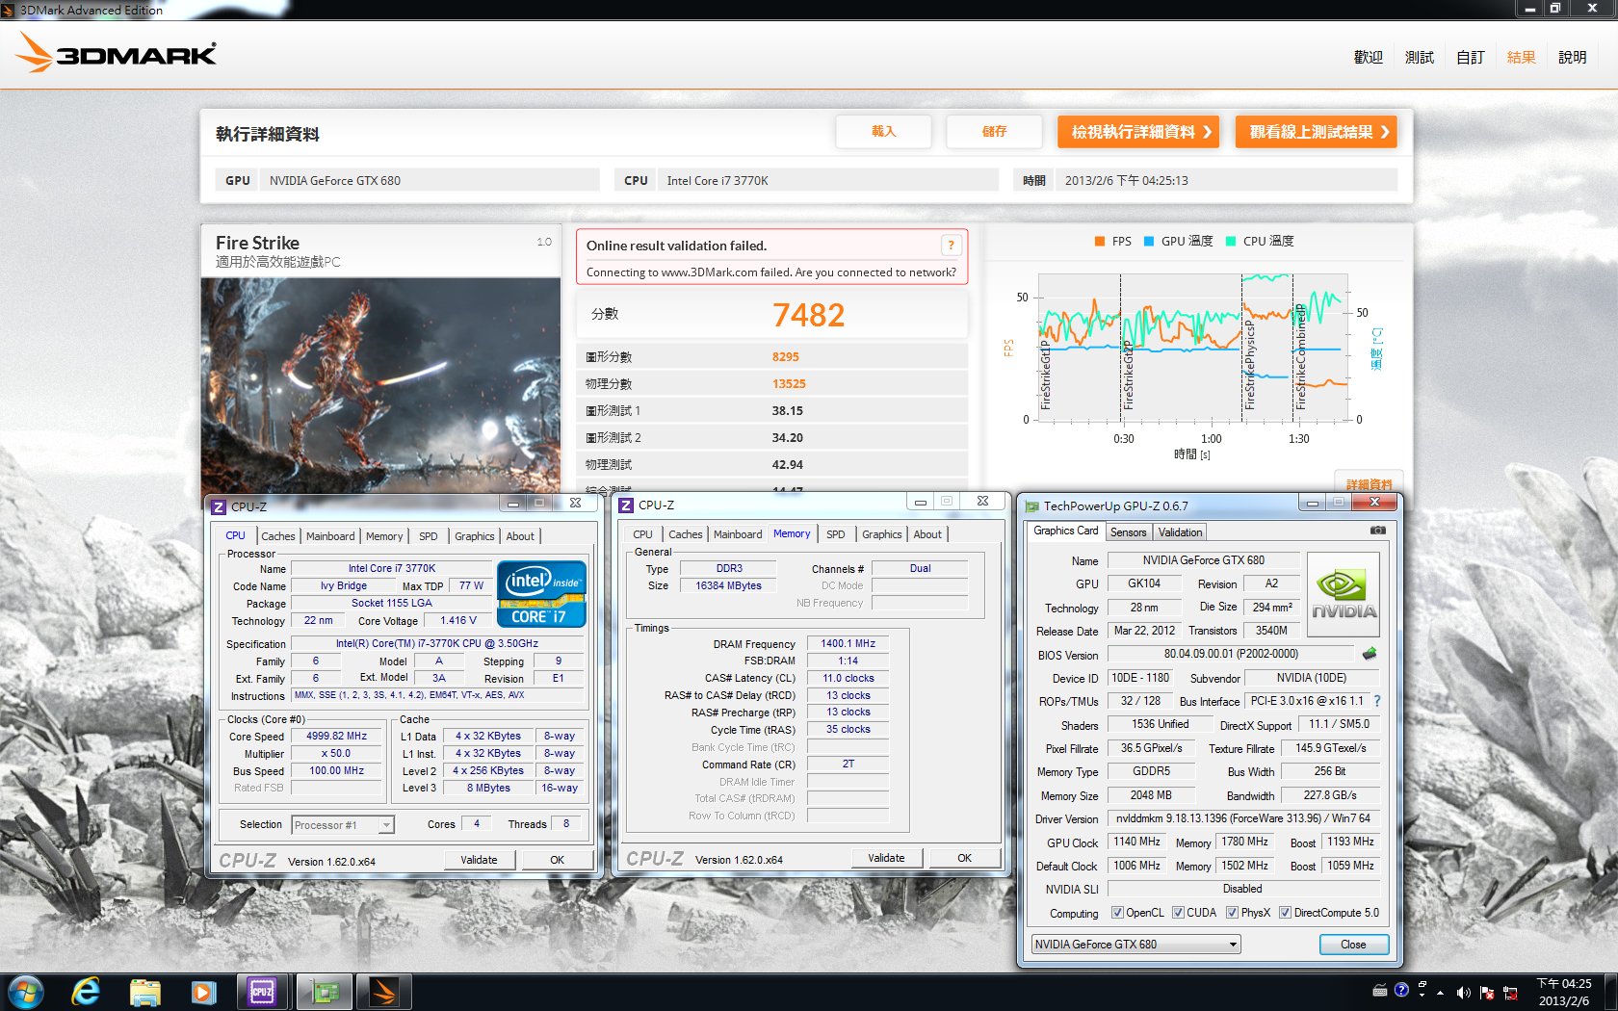Click 檢視執行詳細資料 orange button
Image resolution: width=1618 pixels, height=1011 pixels.
pos(1138,132)
